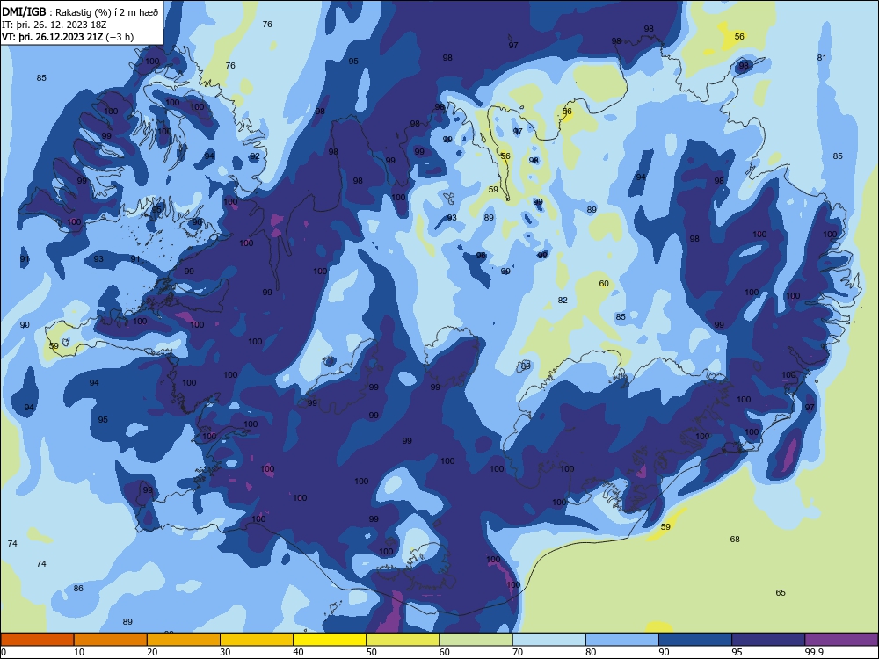879x659 pixels.
Task: Click the legend tick label '80'
Action: click(x=591, y=652)
